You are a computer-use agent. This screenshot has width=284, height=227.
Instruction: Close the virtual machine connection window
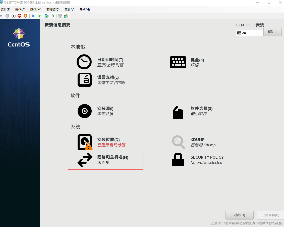280,2
